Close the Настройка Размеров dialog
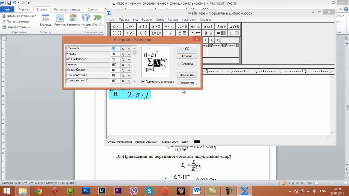The height and width of the screenshot is (196, 349). point(197,39)
